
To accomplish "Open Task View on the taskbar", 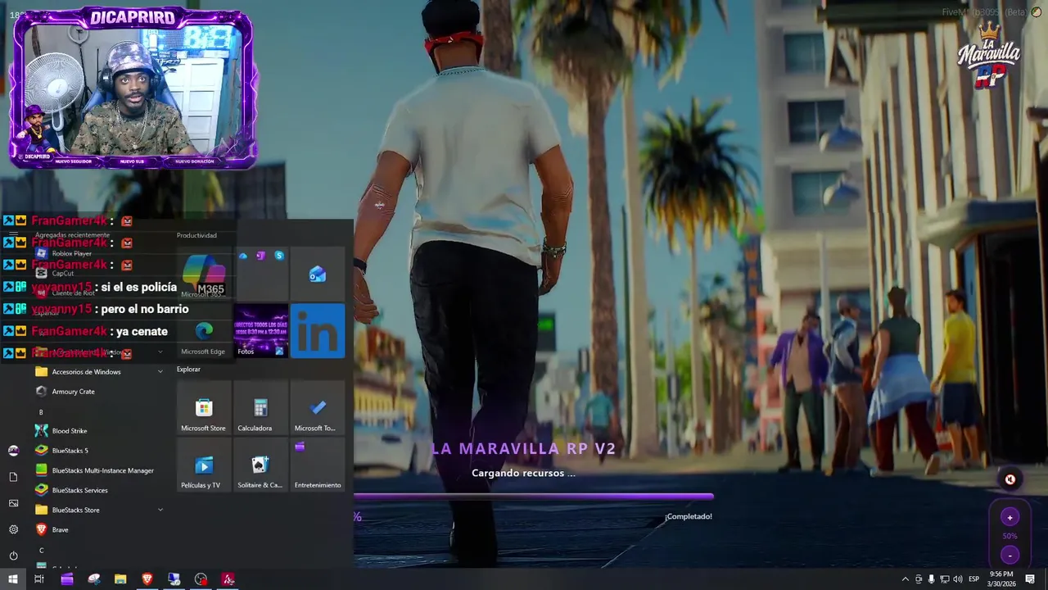I will click(38, 579).
